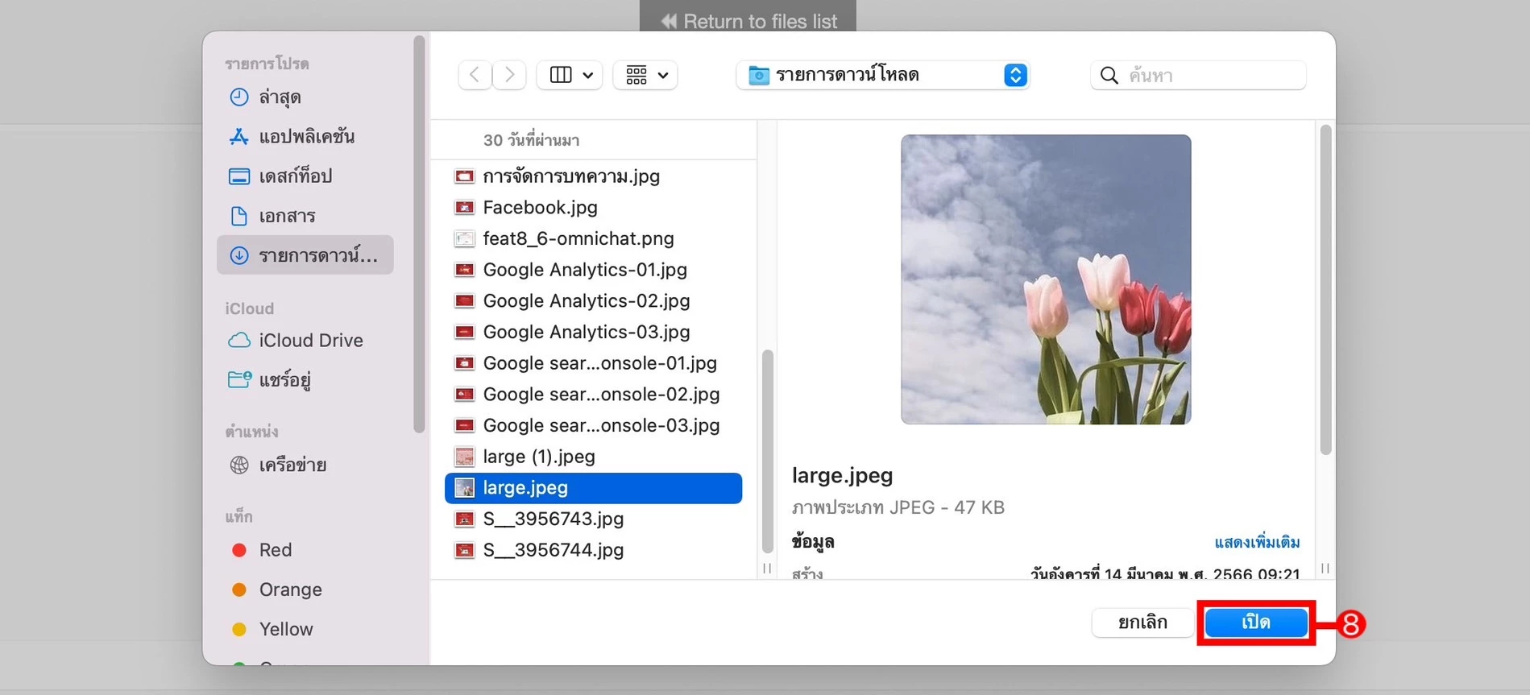Open เอกสาร (Documents) in sidebar
The width and height of the screenshot is (1530, 695).
pyautogui.click(x=286, y=216)
